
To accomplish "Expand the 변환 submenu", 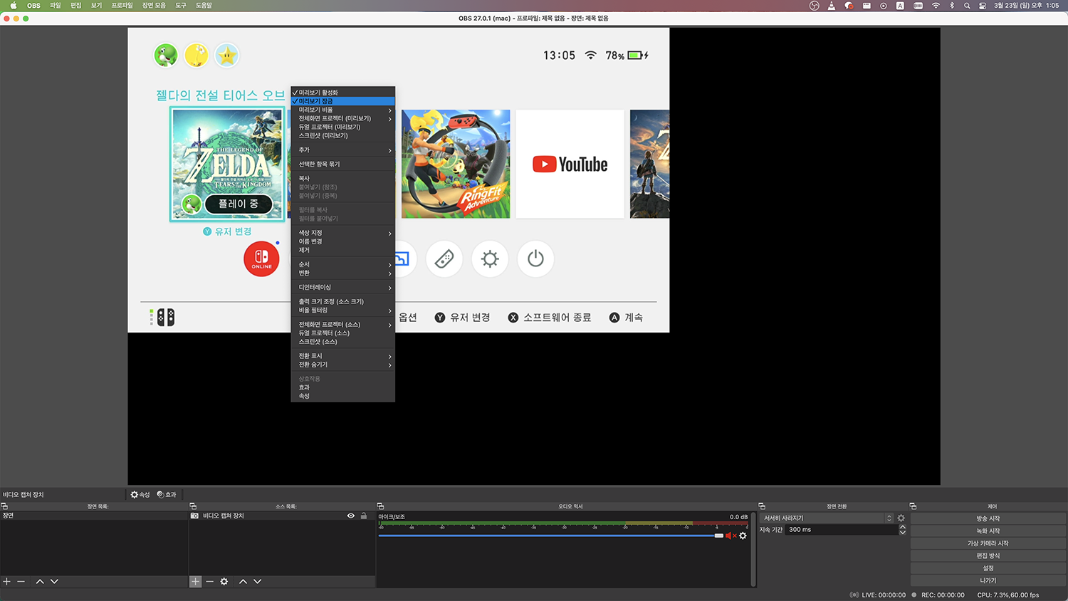I will tap(342, 273).
